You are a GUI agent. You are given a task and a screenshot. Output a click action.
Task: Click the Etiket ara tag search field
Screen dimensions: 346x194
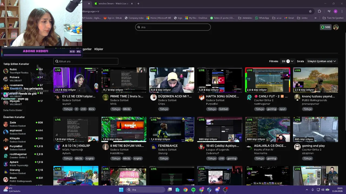[86, 61]
